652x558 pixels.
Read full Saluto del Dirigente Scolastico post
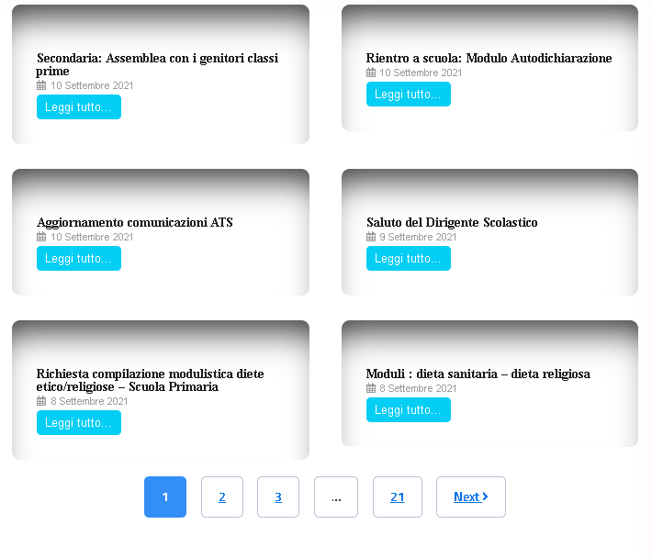pos(409,258)
